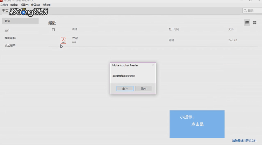
Task: Sort by 大小 column header
Action: click(231, 29)
